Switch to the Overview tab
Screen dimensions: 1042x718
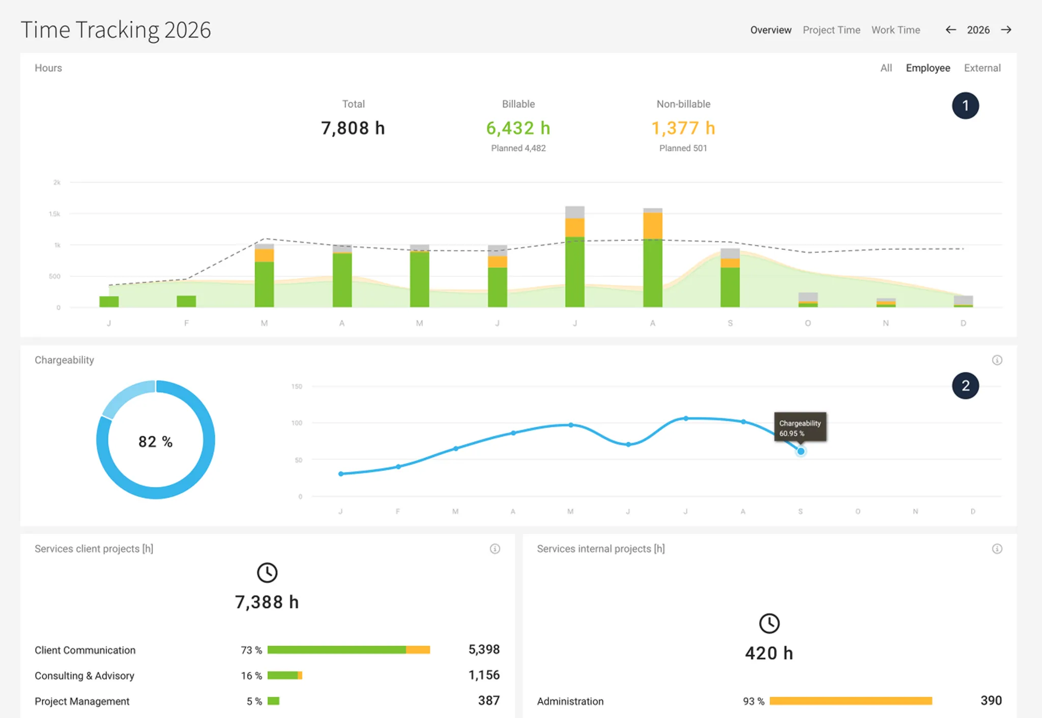771,30
